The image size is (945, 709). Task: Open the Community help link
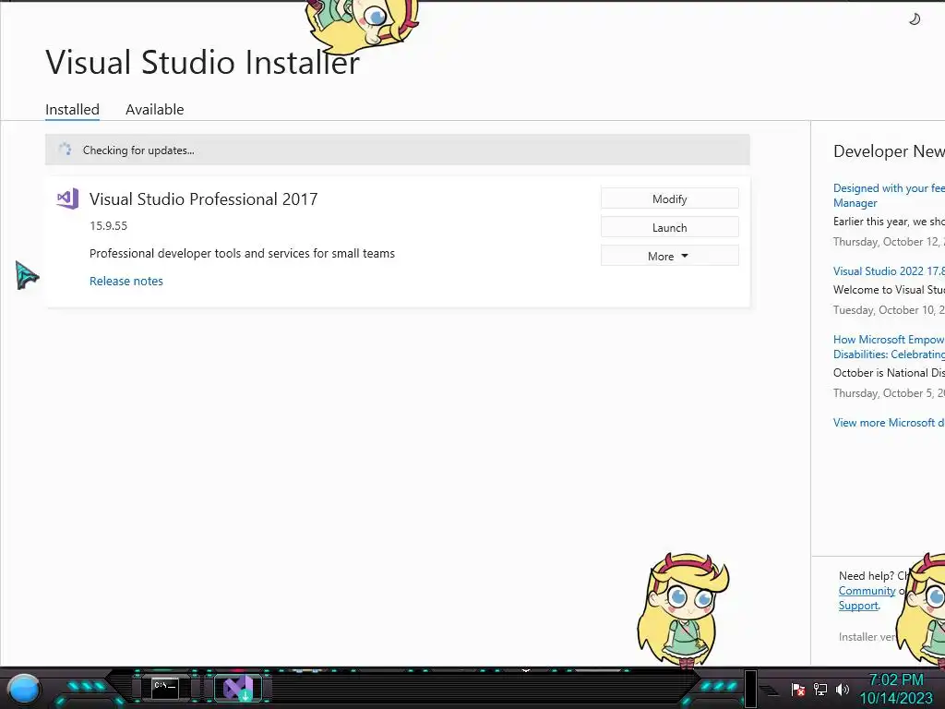(x=867, y=591)
